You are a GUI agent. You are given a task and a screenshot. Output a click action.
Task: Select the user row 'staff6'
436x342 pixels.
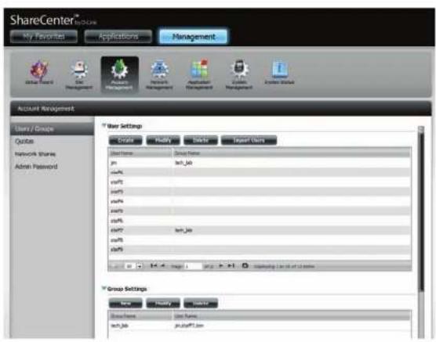point(260,221)
